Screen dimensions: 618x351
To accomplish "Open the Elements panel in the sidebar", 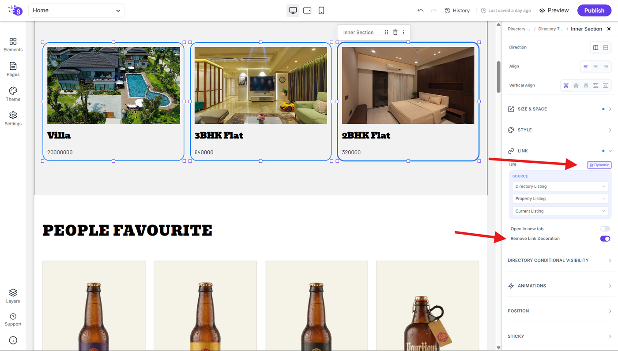I will click(13, 45).
